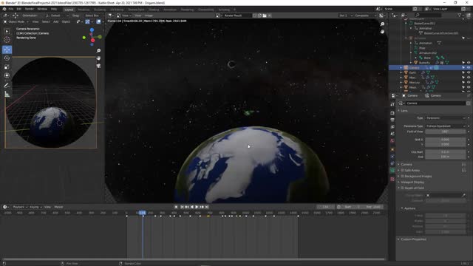473x266 pixels.
Task: Open the Render properties tab
Action: [392, 113]
